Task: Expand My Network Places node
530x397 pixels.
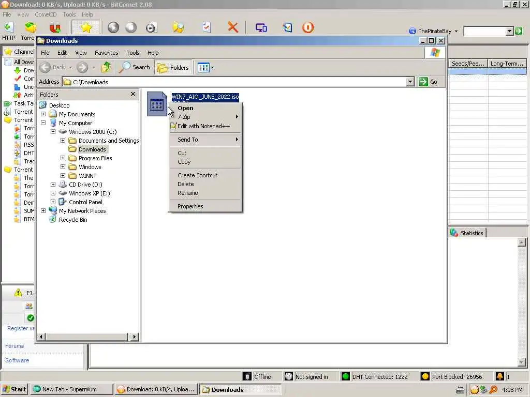Action: [x=43, y=211]
